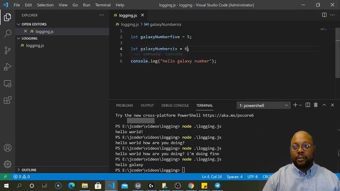Close logging.js in Open Editors list
This screenshot has width=340, height=191.
pyautogui.click(x=25, y=31)
